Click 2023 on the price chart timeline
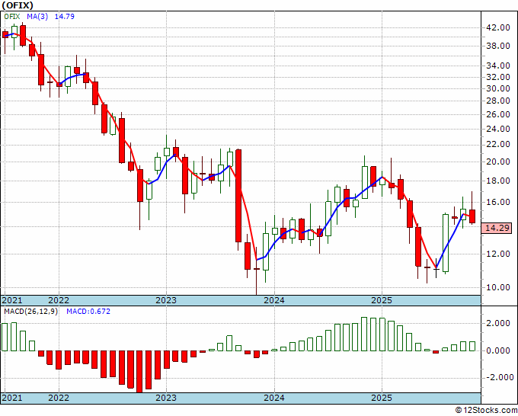518x416 pixels. pyautogui.click(x=166, y=300)
